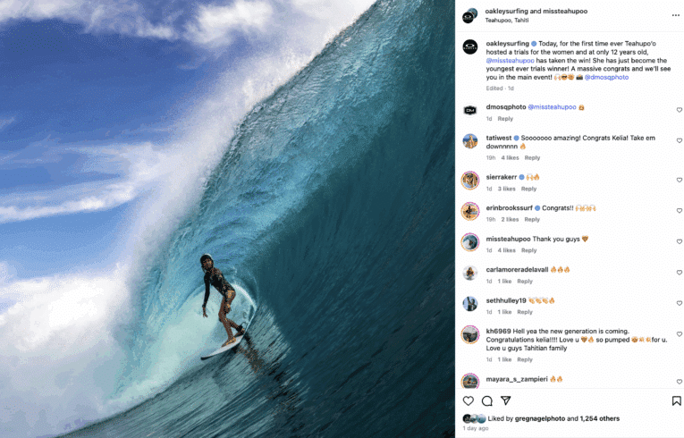View 4 likes on missteahupoo's comment
The height and width of the screenshot is (438, 684).
[x=506, y=250]
